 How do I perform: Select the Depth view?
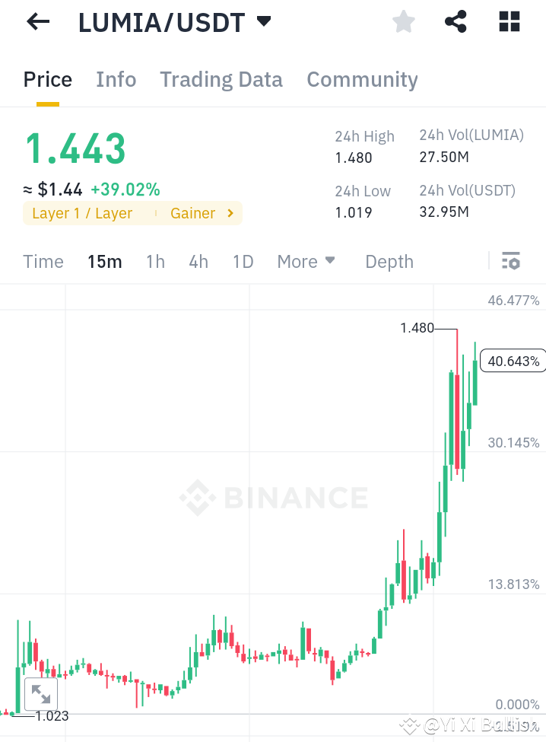[389, 261]
